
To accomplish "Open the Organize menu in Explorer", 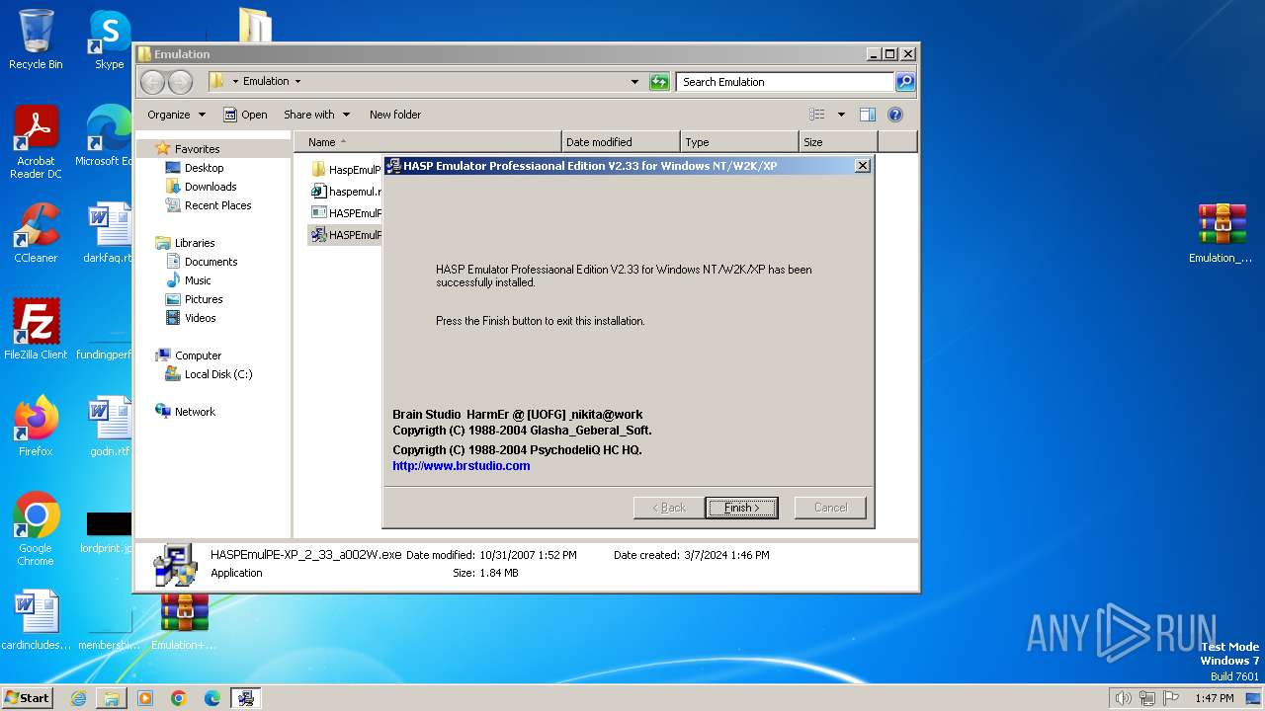I will [176, 115].
